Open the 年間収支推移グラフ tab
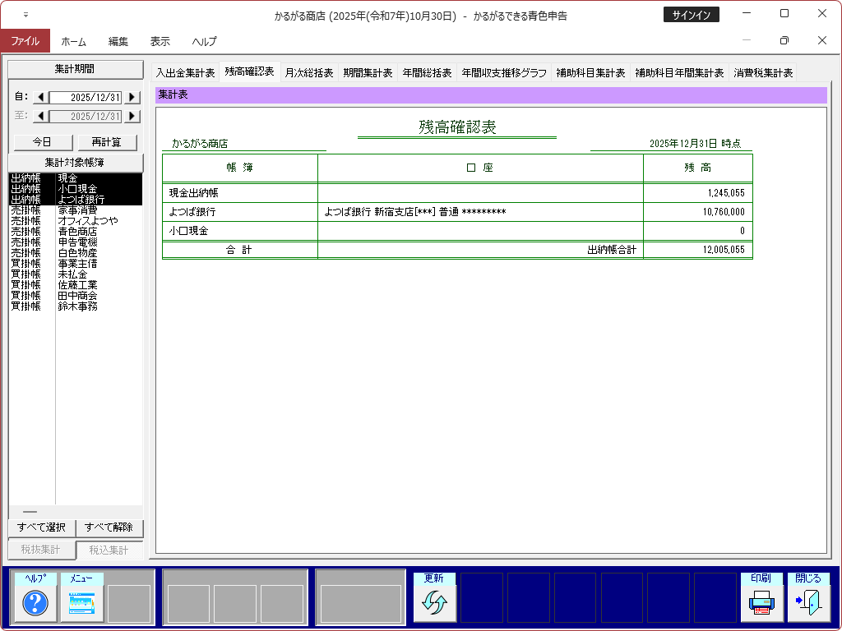Image resolution: width=842 pixels, height=631 pixels. 503,72
